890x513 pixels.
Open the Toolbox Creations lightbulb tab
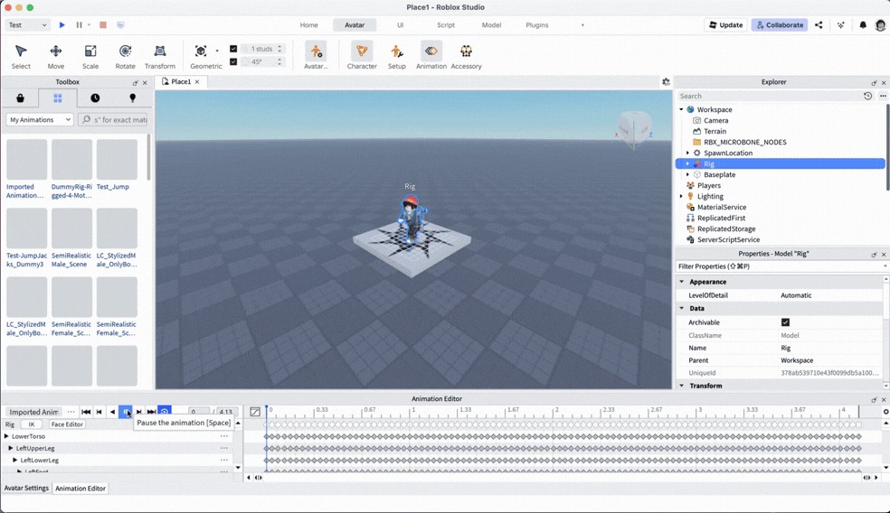tap(132, 98)
